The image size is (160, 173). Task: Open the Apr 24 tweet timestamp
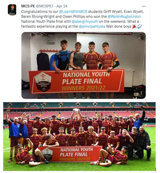(x=62, y=6)
